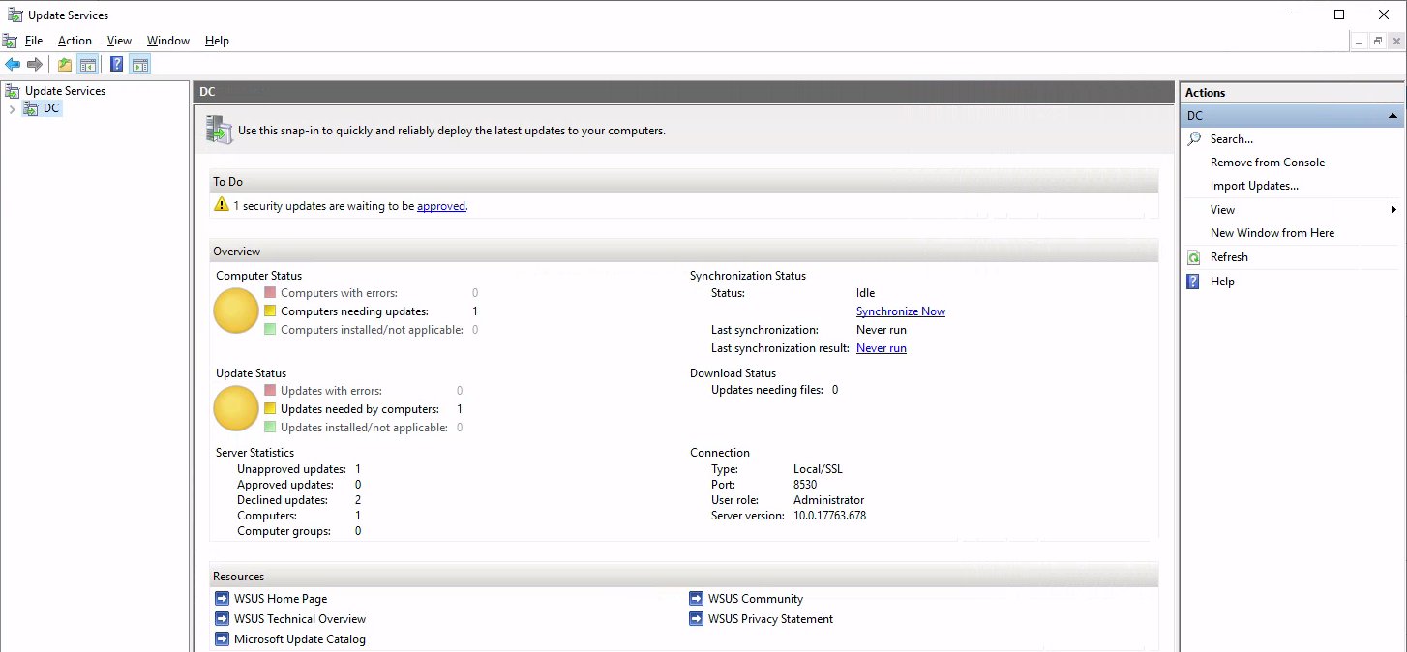1407x652 pixels.
Task: Open the Window menu
Action: tap(168, 41)
